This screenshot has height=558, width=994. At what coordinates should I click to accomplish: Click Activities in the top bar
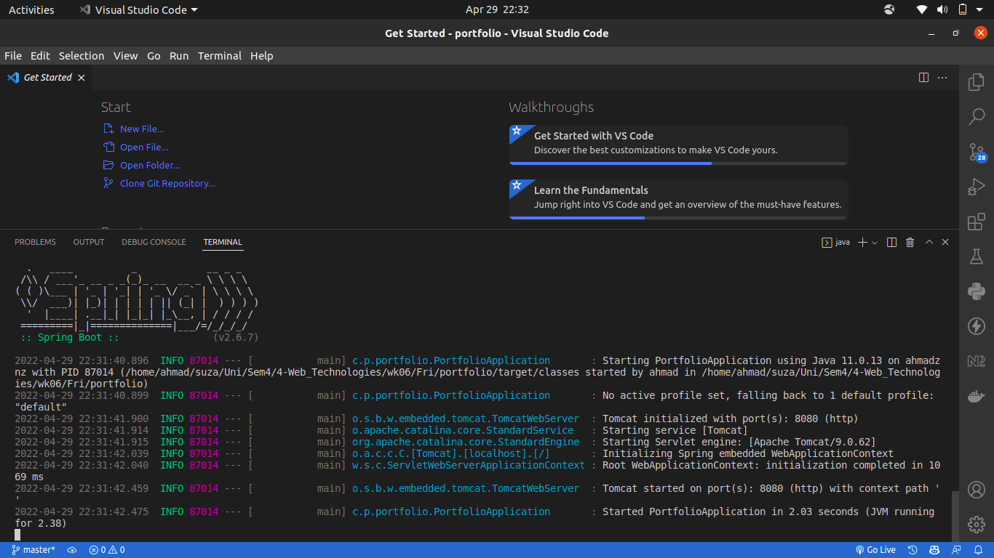pos(31,10)
